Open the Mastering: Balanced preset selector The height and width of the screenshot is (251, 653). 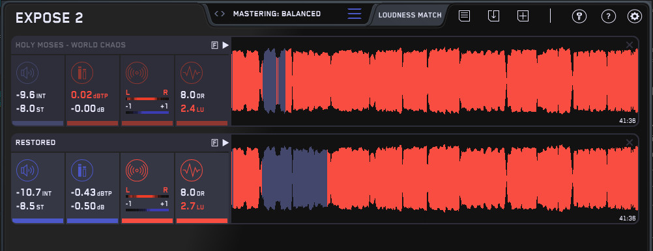coord(277,14)
